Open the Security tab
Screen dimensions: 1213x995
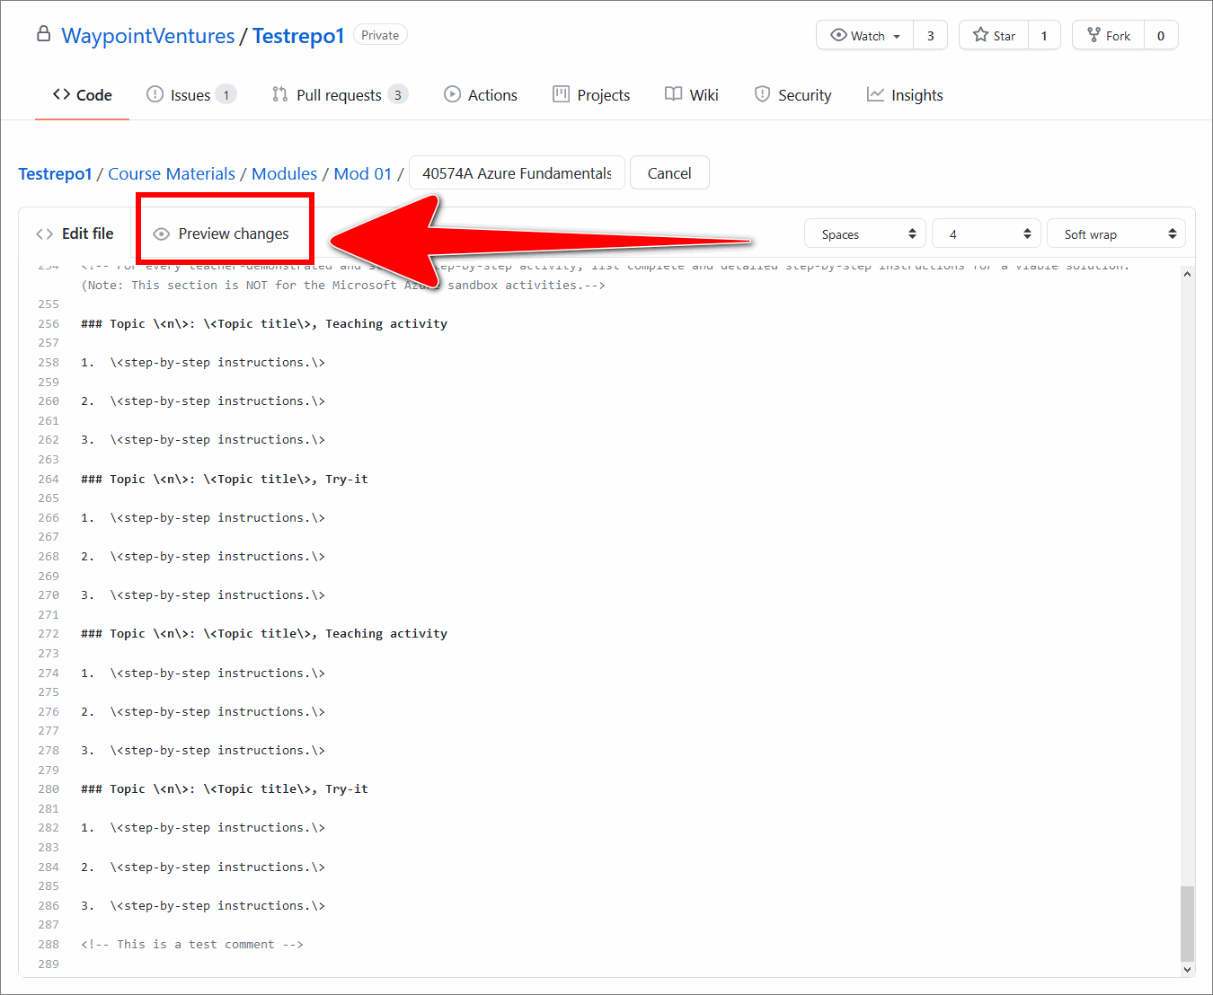(x=792, y=95)
